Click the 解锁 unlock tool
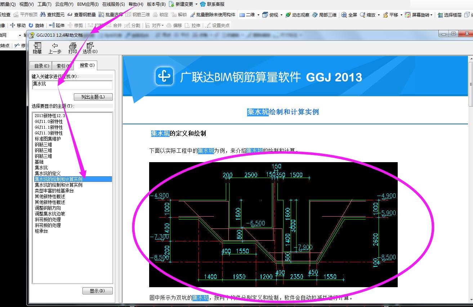473x307 pixels. tap(179, 15)
